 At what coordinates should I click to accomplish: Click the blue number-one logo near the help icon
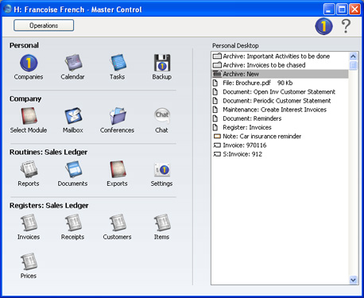coord(323,26)
